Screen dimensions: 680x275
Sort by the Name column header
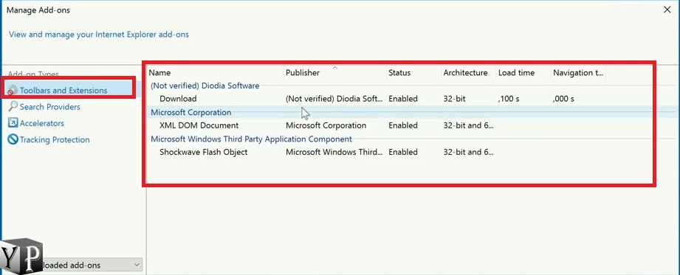216,72
